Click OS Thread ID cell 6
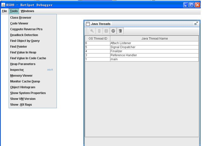The image size is (205, 146). tap(98, 43)
